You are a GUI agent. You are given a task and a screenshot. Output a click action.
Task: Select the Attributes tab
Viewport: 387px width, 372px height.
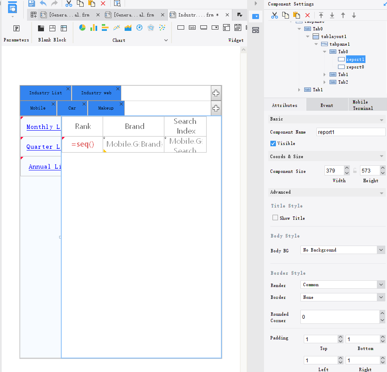(x=285, y=105)
